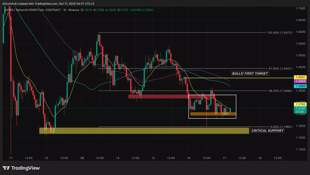
Task: Select the red resistance zone rectangle
Action: [x=158, y=97]
